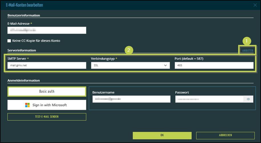
Task: Open the Verbindungstyp dropdown showing SSL
Action: pyautogui.click(x=130, y=65)
